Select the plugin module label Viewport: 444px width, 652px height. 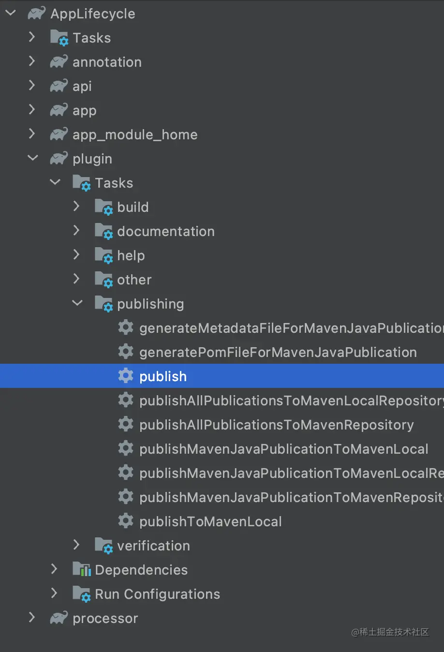tap(92, 159)
